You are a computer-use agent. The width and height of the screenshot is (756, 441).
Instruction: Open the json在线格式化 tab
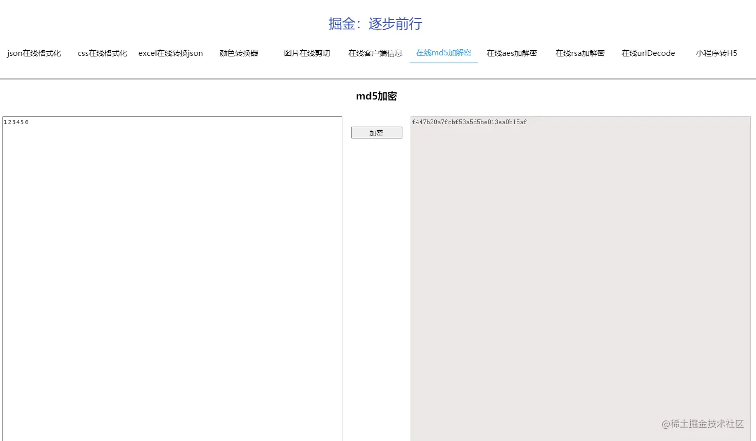click(x=34, y=53)
